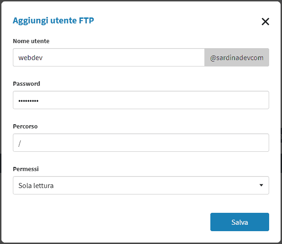Click the Permessi dropdown arrow

pos(261,185)
